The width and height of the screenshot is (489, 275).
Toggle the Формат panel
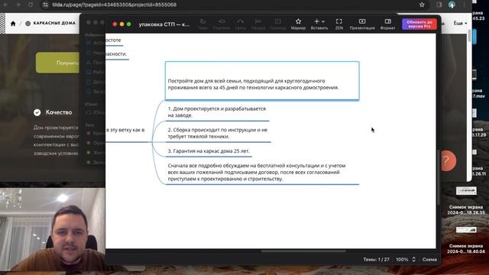(387, 24)
